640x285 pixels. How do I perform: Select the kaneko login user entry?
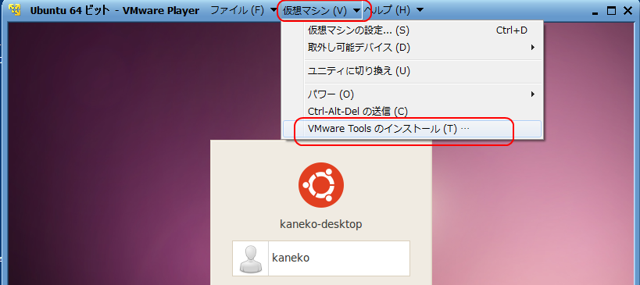(x=321, y=258)
